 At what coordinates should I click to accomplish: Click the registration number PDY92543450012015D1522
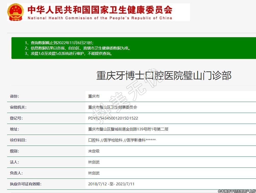(113, 118)
